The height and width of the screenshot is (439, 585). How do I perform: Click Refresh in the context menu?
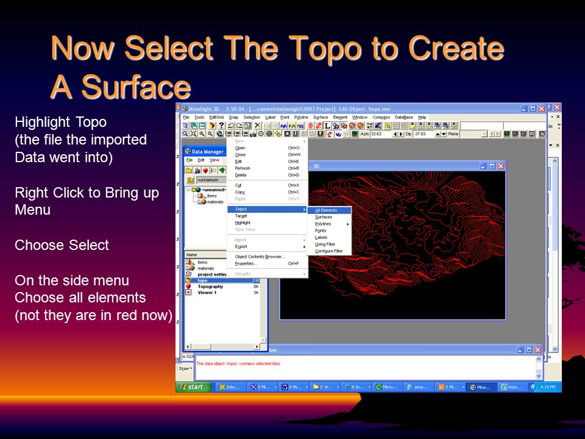point(267,168)
